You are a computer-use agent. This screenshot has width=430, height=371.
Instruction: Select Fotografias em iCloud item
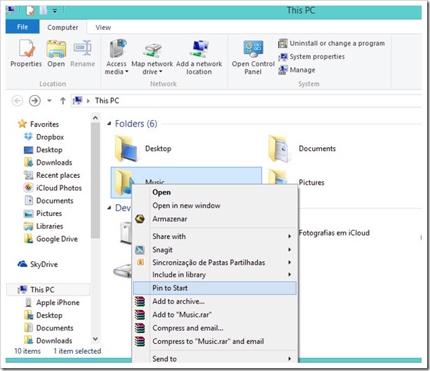click(x=334, y=233)
